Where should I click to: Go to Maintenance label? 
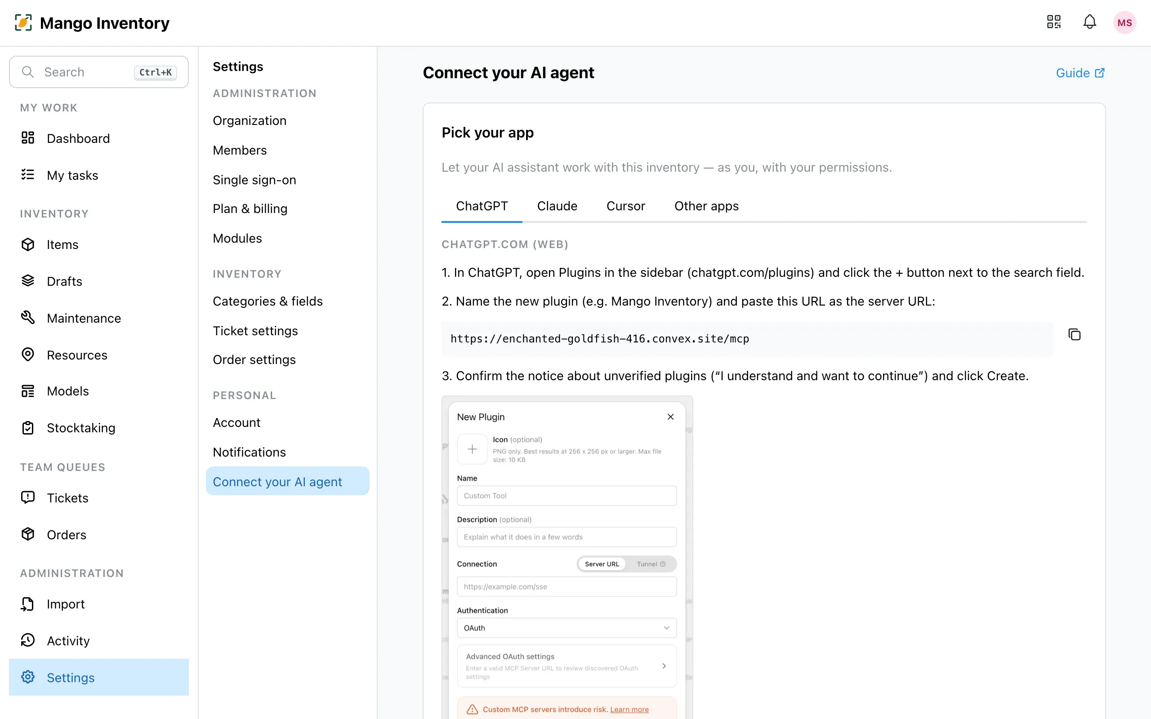pyautogui.click(x=84, y=318)
